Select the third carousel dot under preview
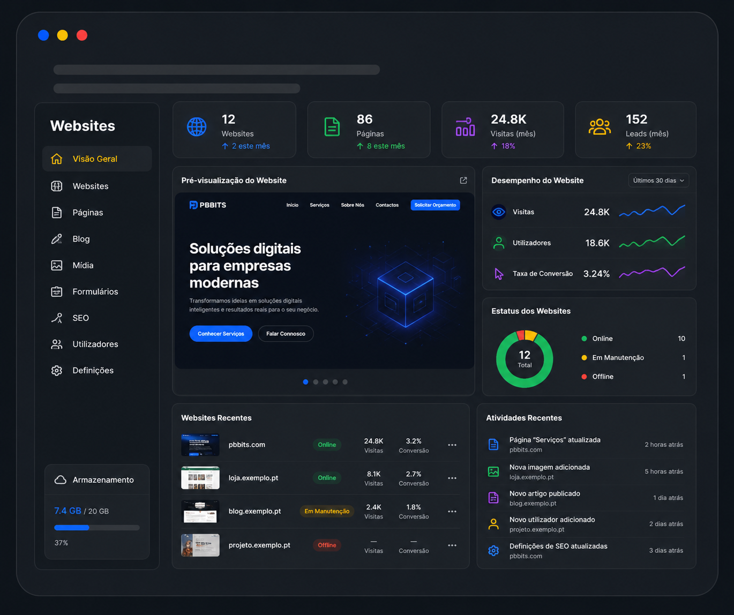 click(x=325, y=382)
